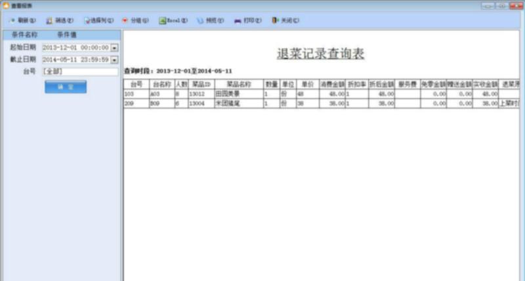Click the 赠送金额 table column header
The height and width of the screenshot is (281, 525).
(459, 84)
